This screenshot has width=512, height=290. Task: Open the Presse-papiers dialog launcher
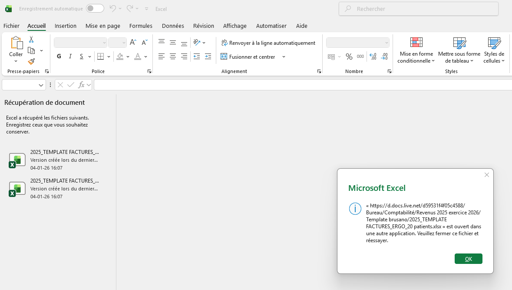point(47,71)
